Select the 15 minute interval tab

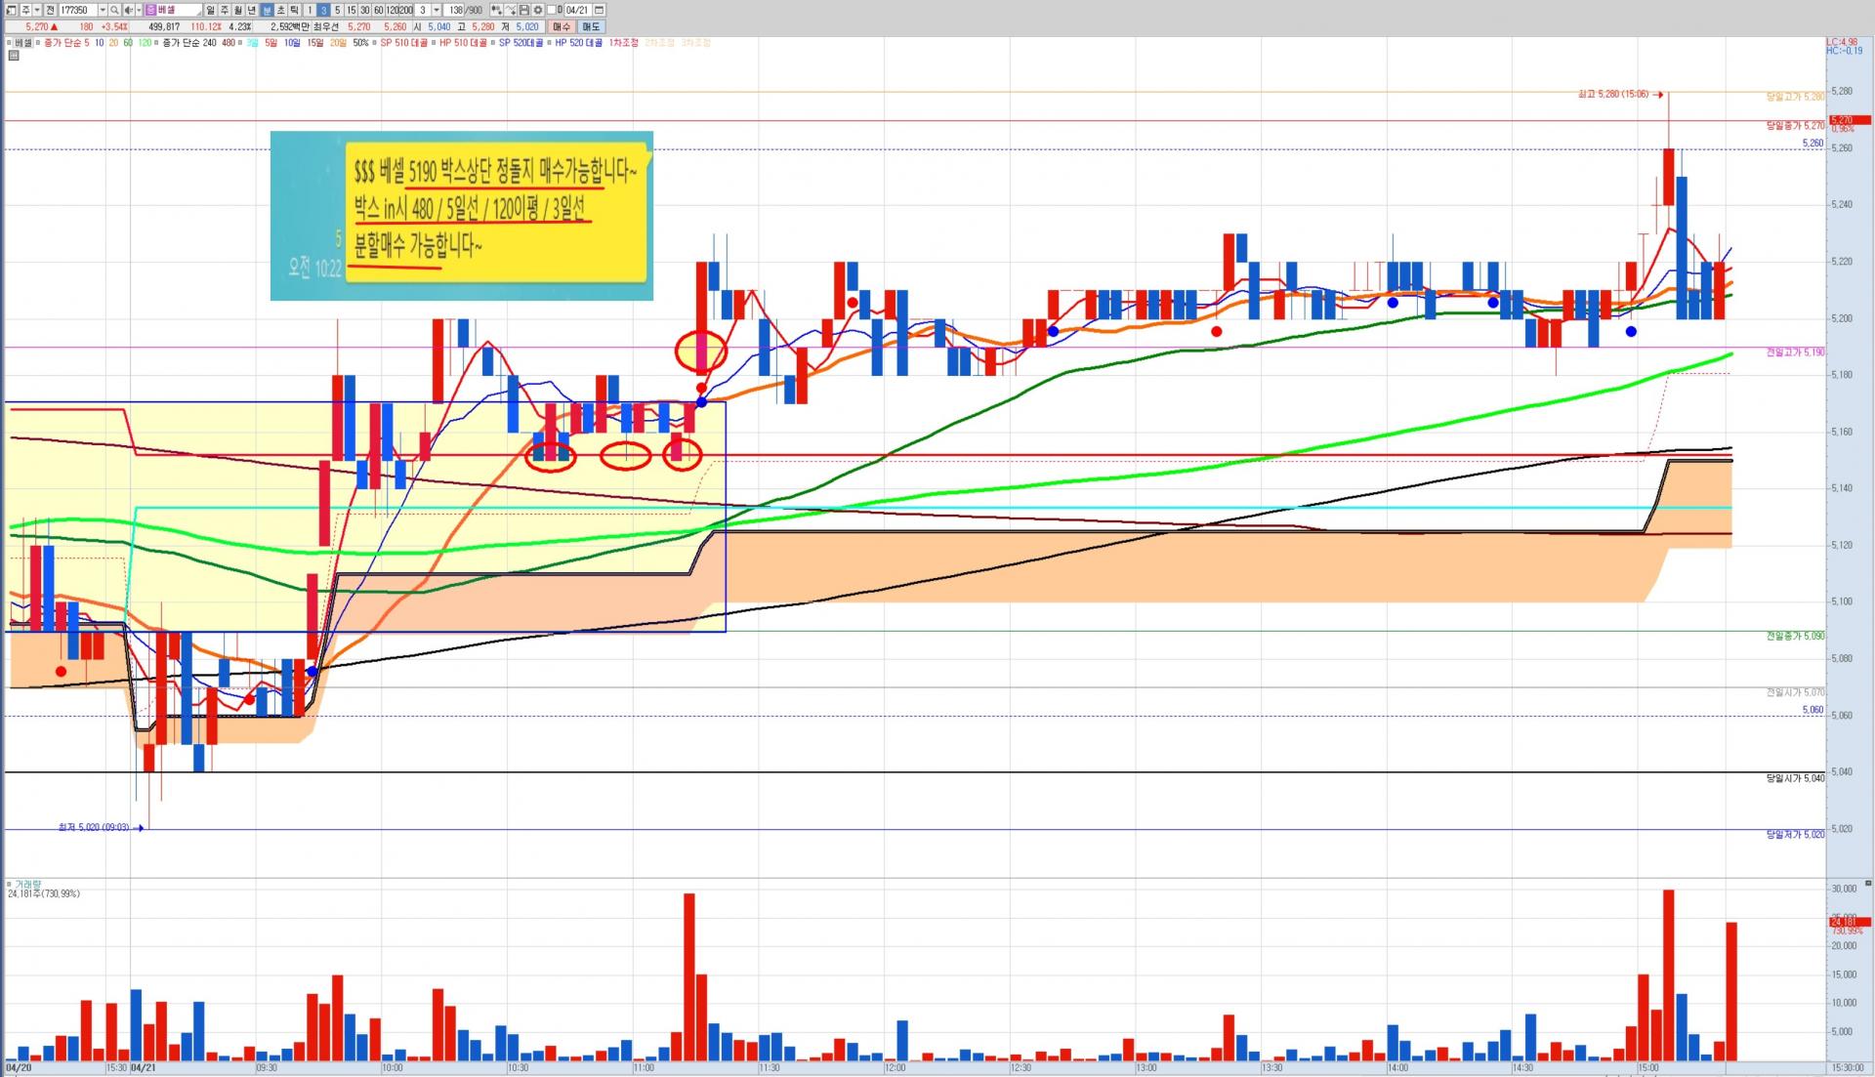(352, 10)
